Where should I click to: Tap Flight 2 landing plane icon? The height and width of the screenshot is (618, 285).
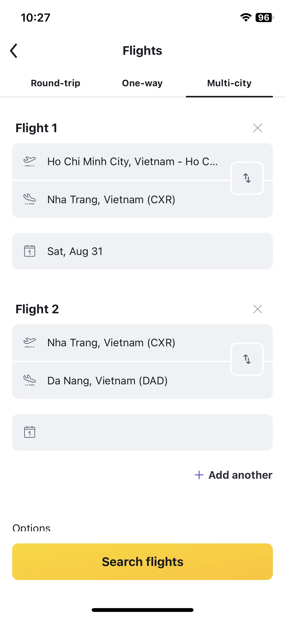[30, 381]
